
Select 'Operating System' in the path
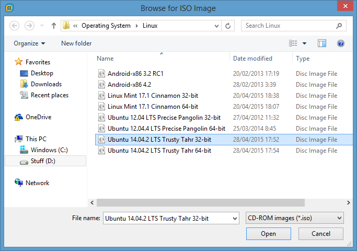tap(106, 26)
